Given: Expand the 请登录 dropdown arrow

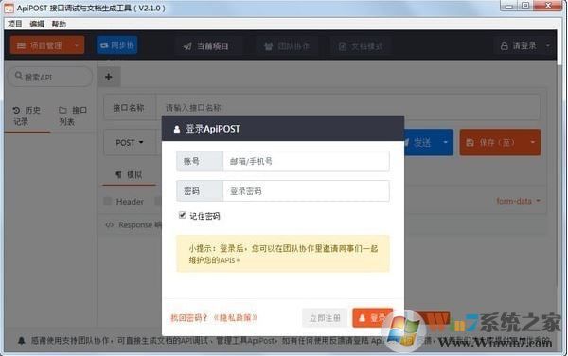Looking at the screenshot, I should pyautogui.click(x=548, y=45).
